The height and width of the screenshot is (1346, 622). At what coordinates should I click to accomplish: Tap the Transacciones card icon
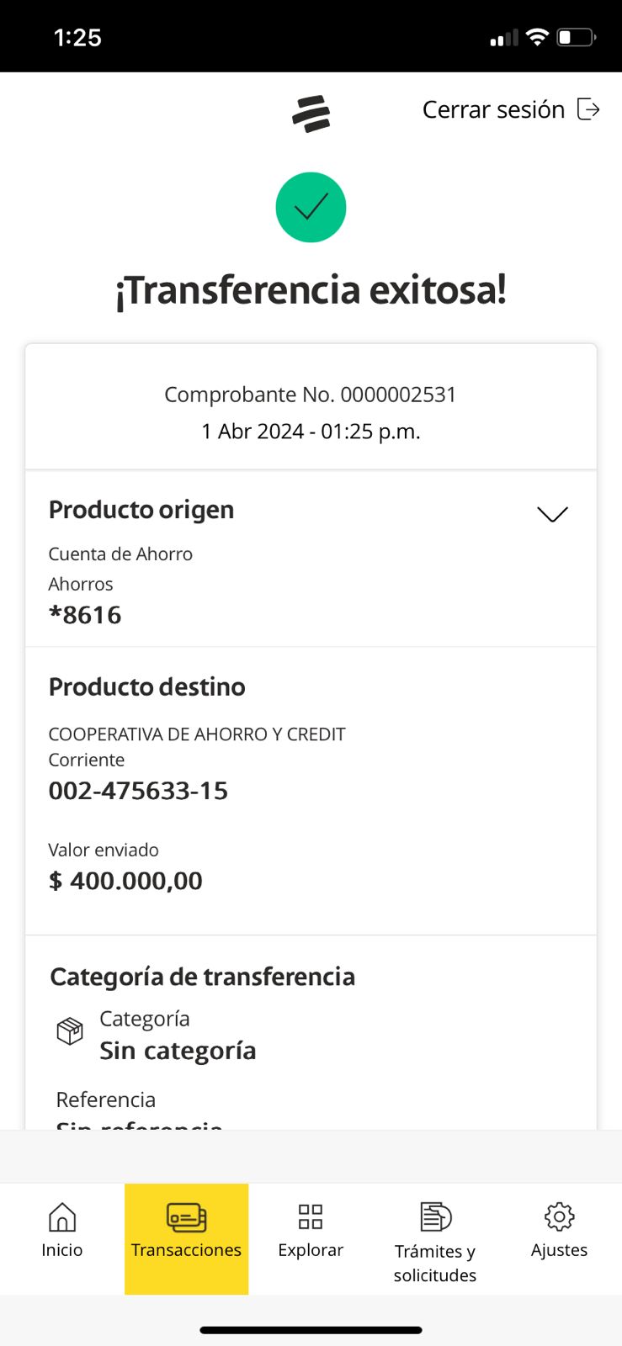(x=186, y=1216)
